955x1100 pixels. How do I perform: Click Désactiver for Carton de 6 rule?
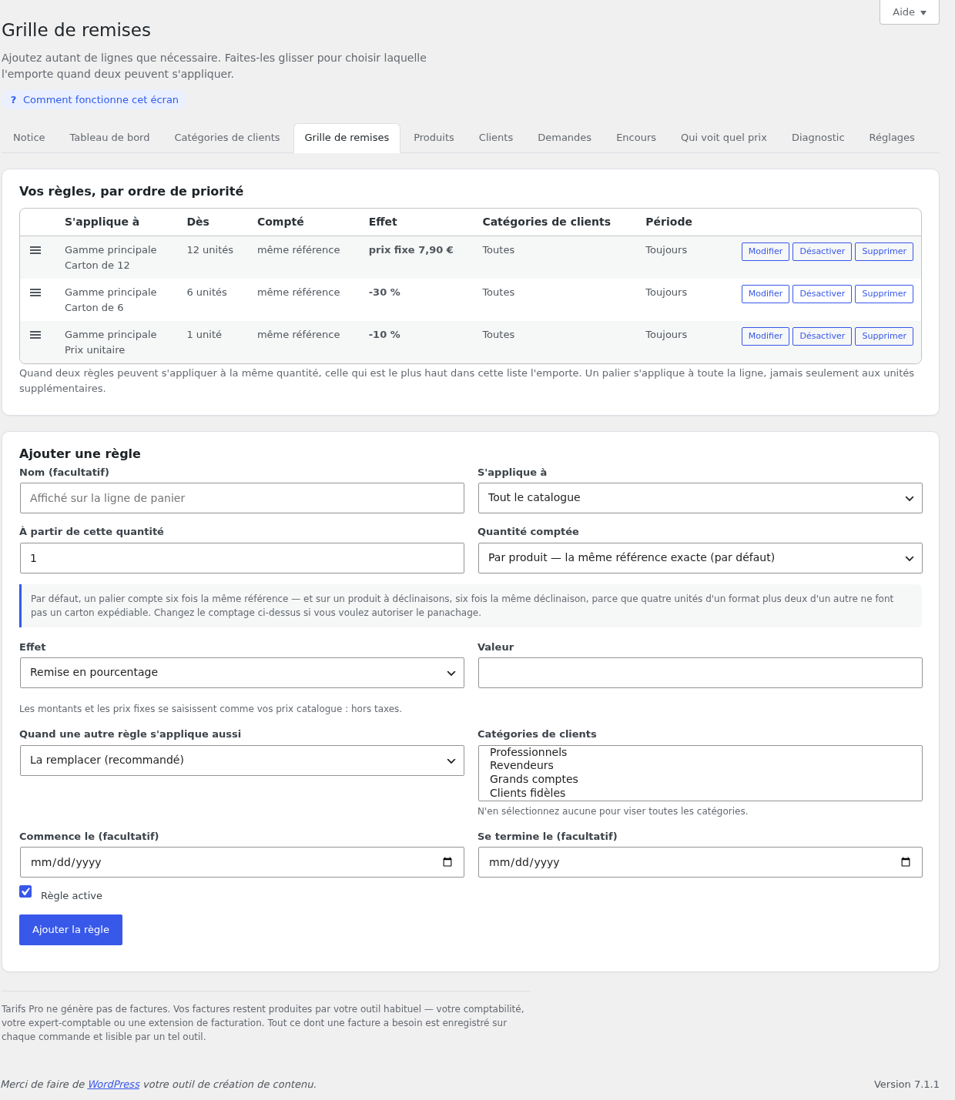point(822,294)
